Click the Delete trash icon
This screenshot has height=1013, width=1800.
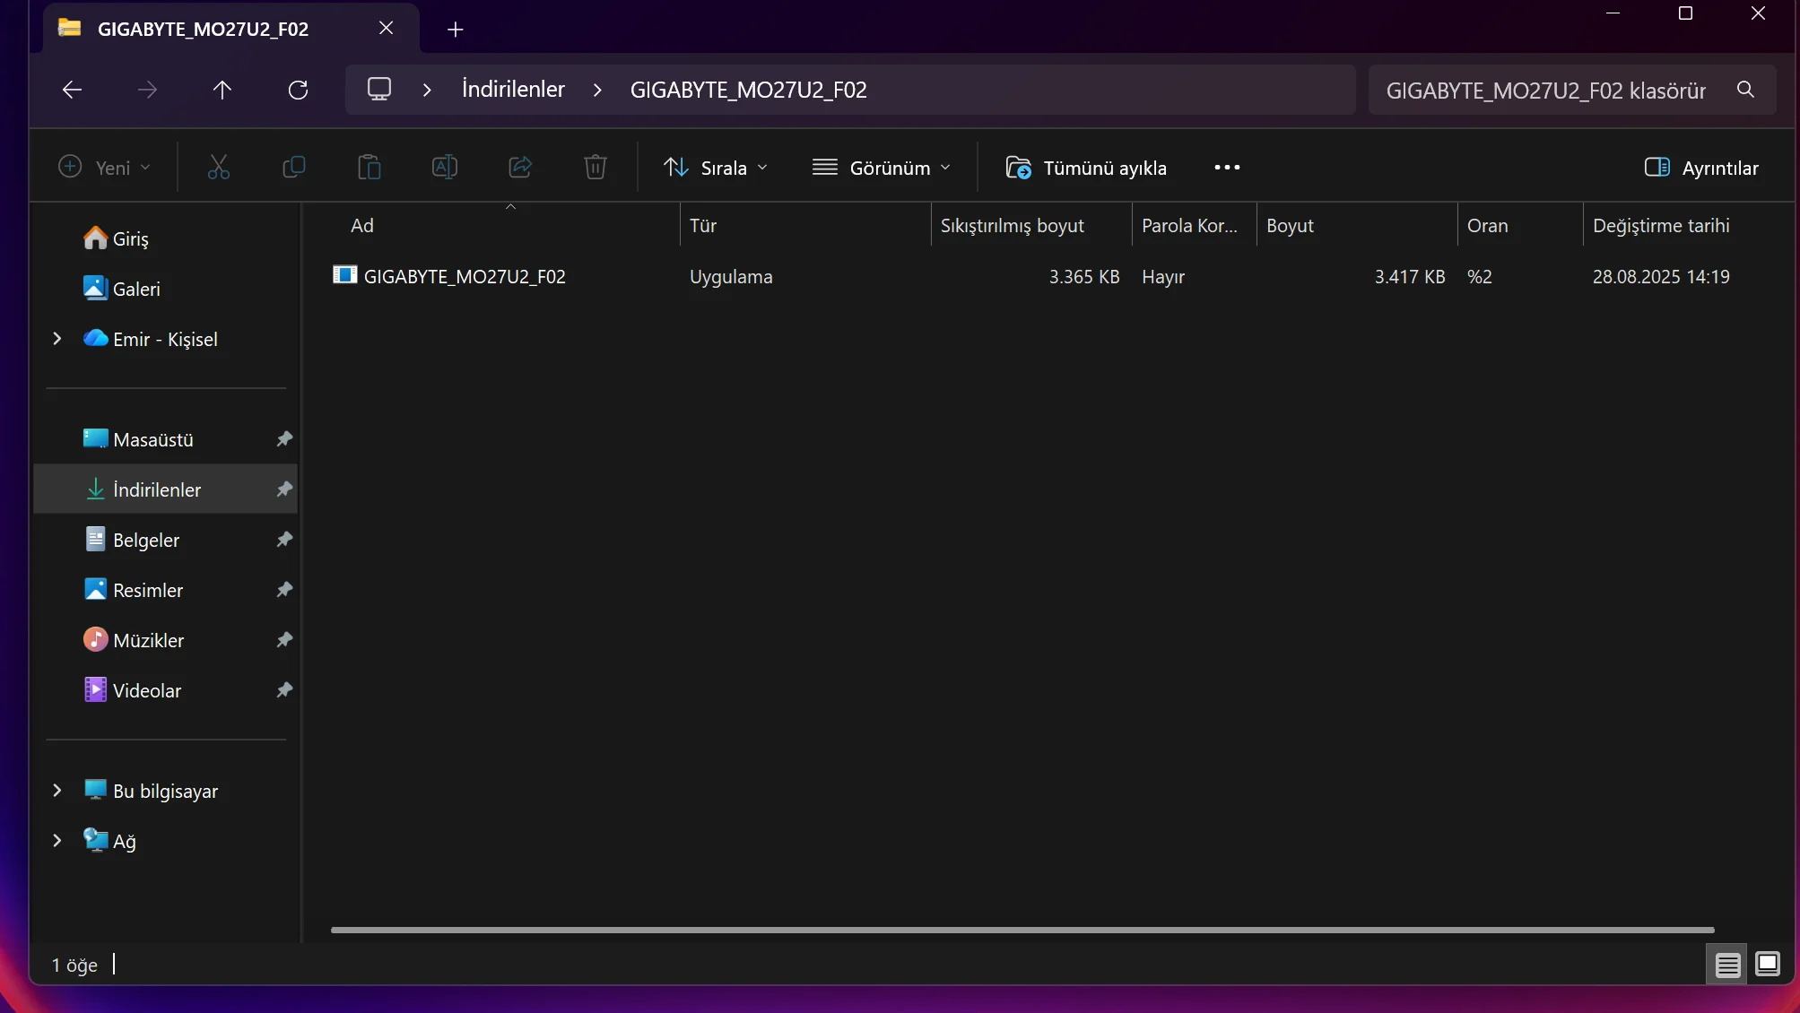(596, 168)
